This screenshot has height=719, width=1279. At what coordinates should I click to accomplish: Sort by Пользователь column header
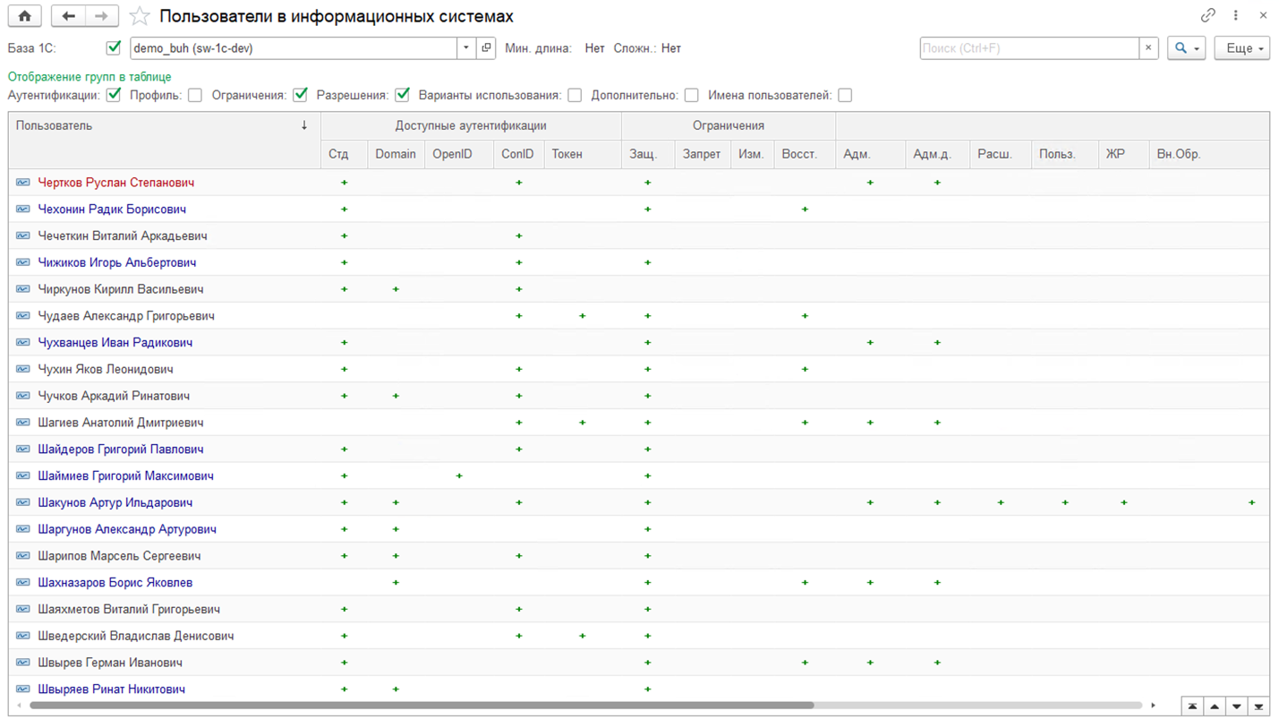161,126
